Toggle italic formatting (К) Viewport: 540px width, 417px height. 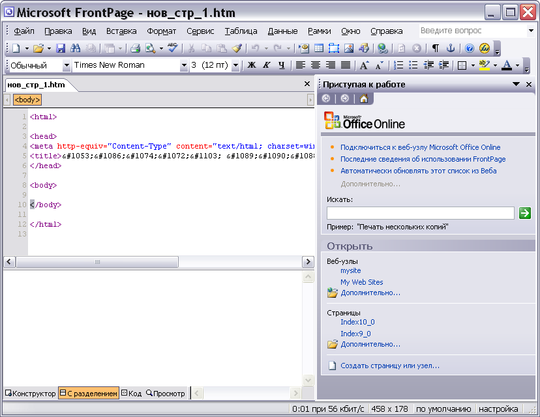[x=267, y=65]
